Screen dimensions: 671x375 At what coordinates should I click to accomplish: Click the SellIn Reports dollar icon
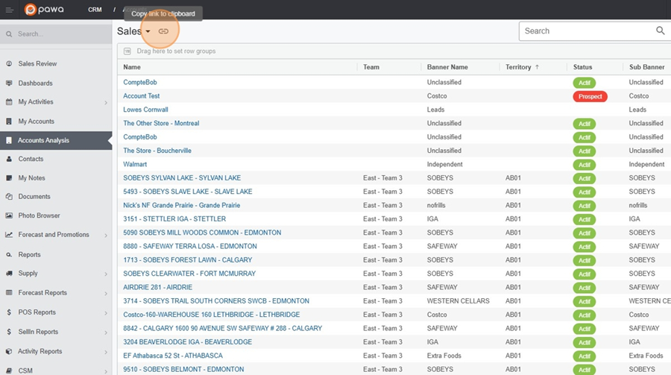click(x=9, y=332)
